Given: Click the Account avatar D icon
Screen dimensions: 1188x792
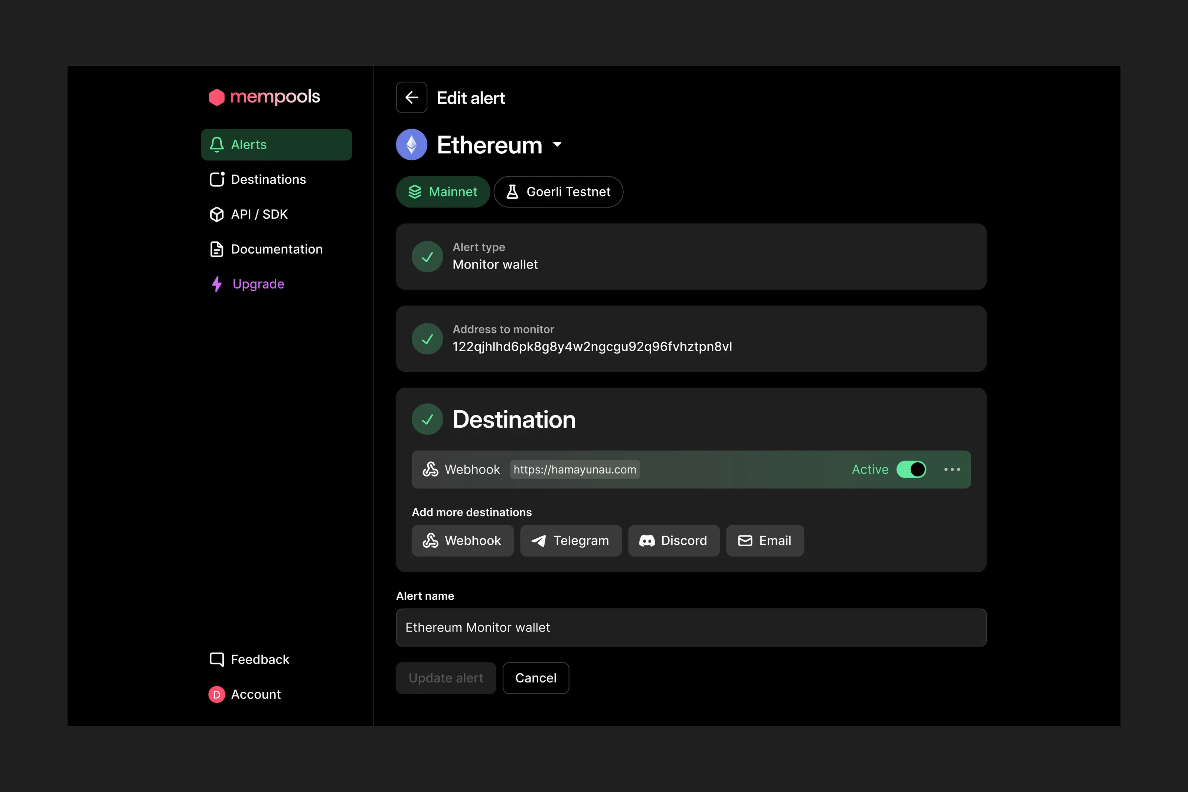Looking at the screenshot, I should (x=216, y=694).
